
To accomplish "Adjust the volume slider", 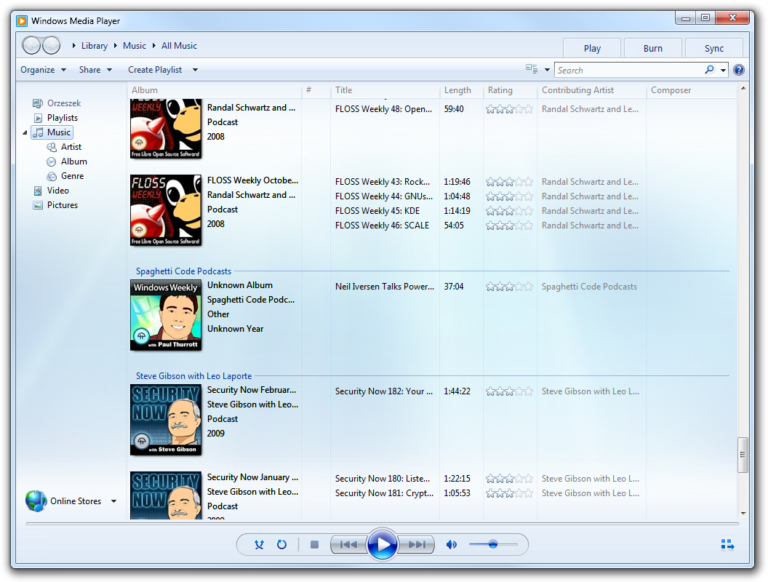I will (493, 544).
